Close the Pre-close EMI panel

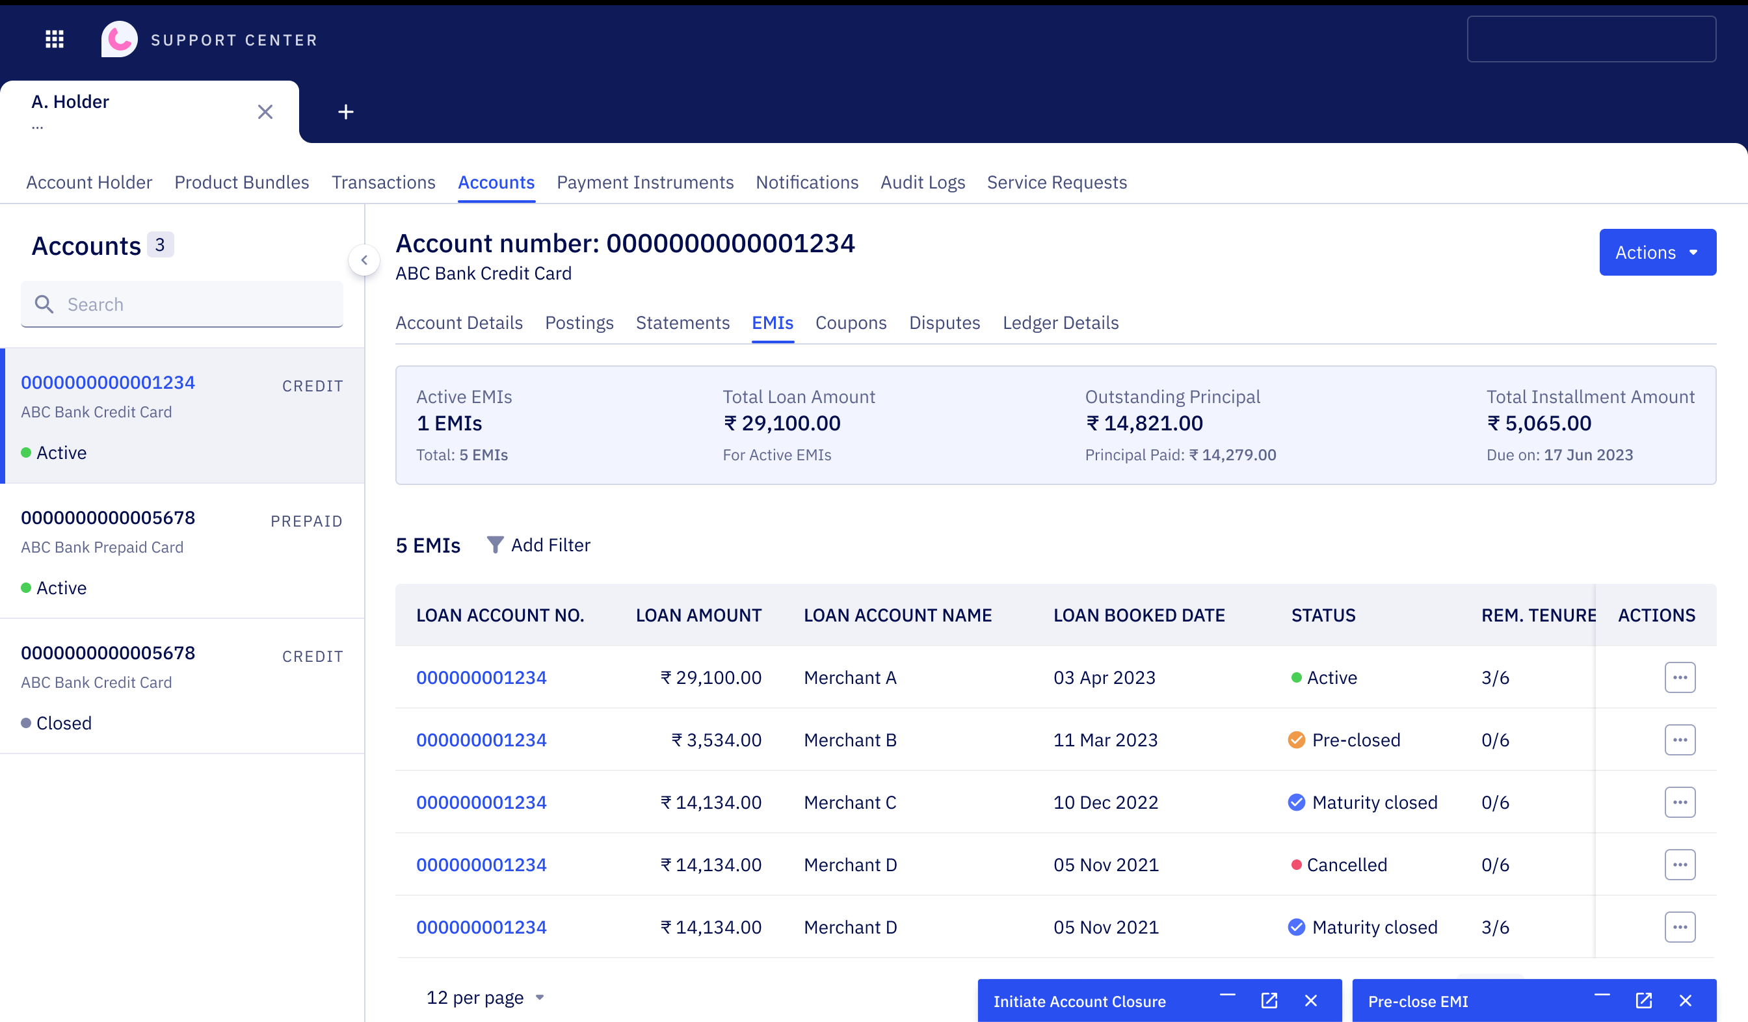click(x=1685, y=1001)
